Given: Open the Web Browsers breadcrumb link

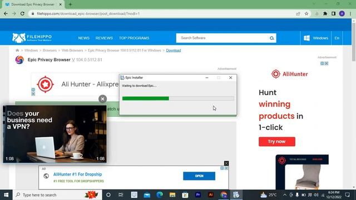Looking at the screenshot, I should [x=72, y=51].
